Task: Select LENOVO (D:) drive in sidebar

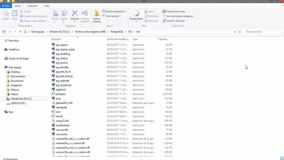Action: [x=18, y=103]
